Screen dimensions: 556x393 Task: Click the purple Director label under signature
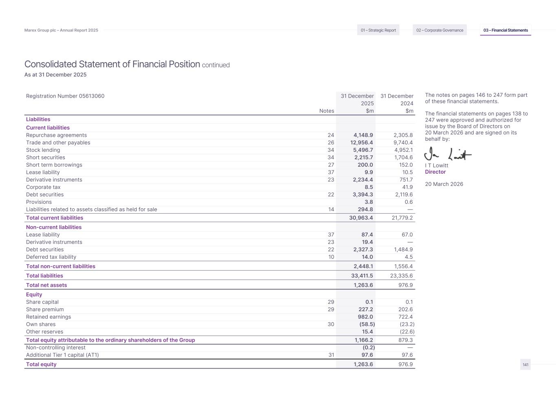point(435,172)
